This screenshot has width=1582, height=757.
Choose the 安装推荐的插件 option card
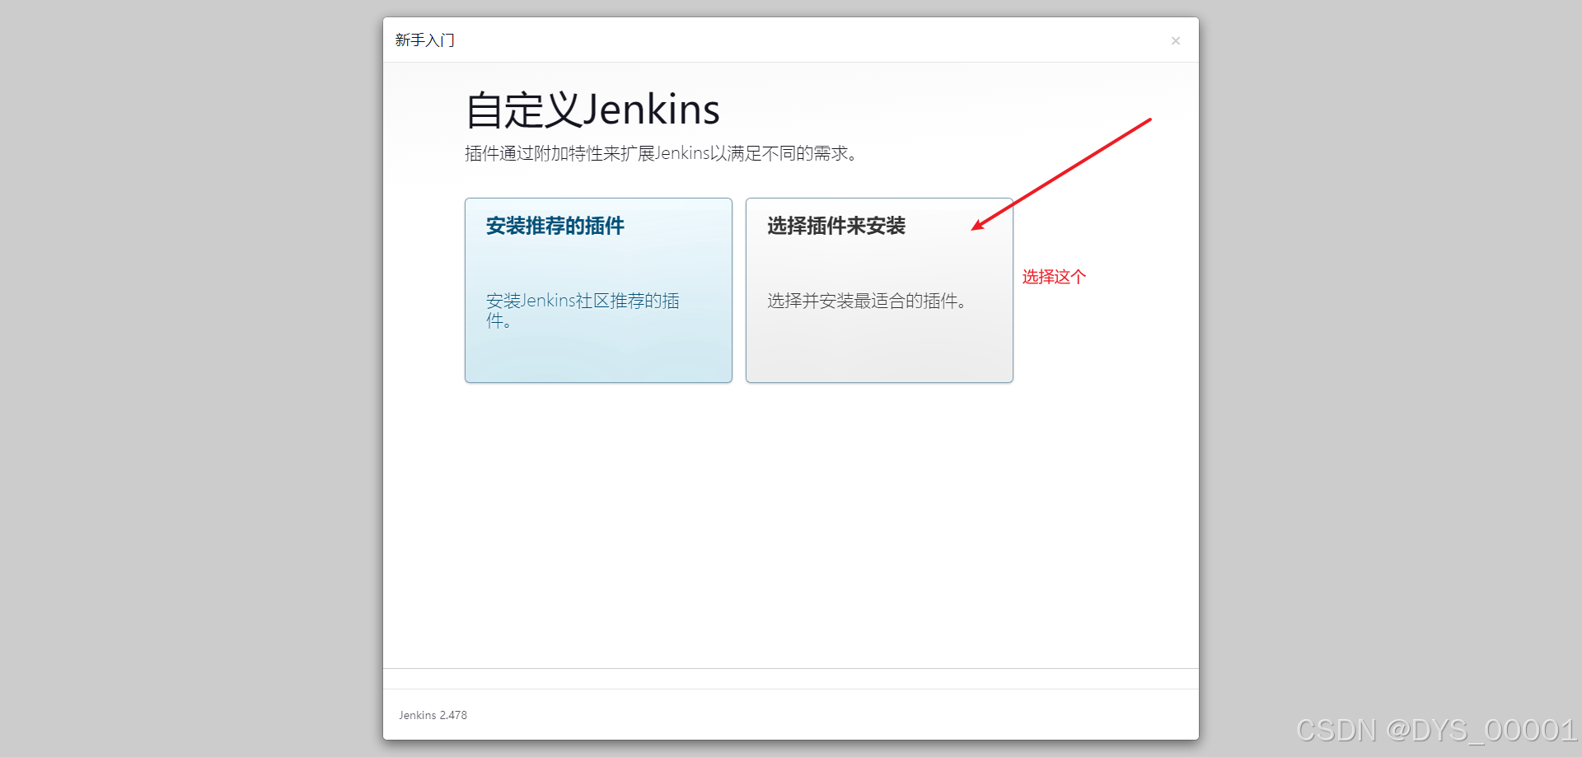(x=598, y=290)
